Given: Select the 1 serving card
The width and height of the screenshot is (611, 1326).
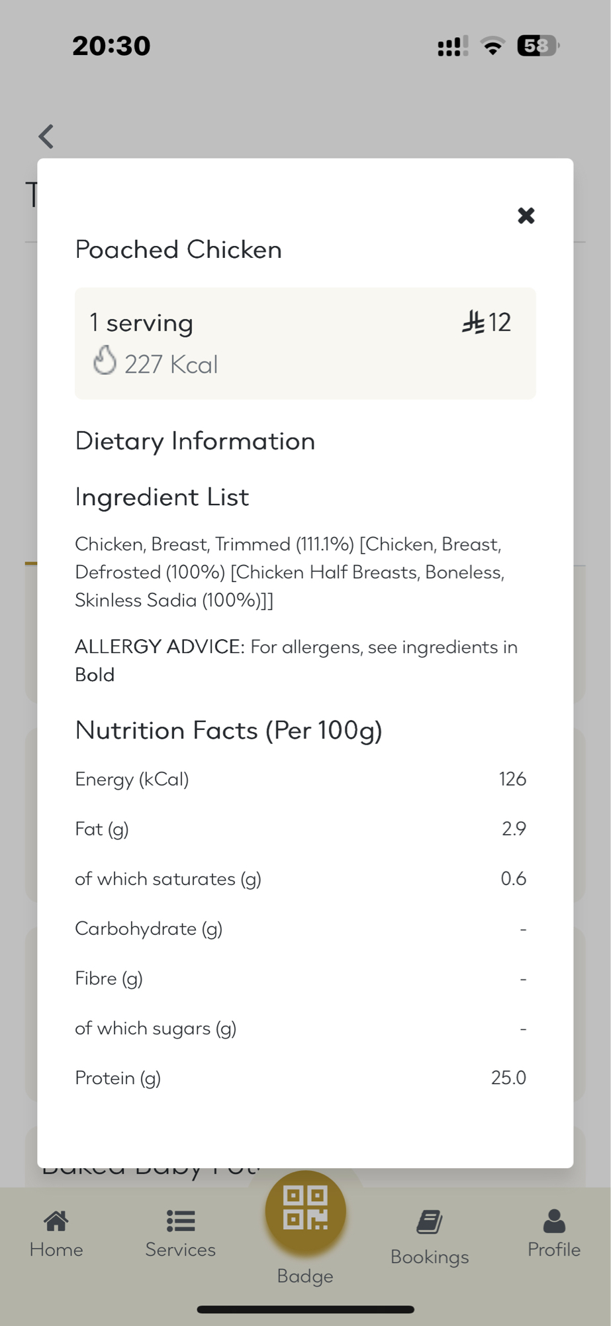Looking at the screenshot, I should [305, 343].
